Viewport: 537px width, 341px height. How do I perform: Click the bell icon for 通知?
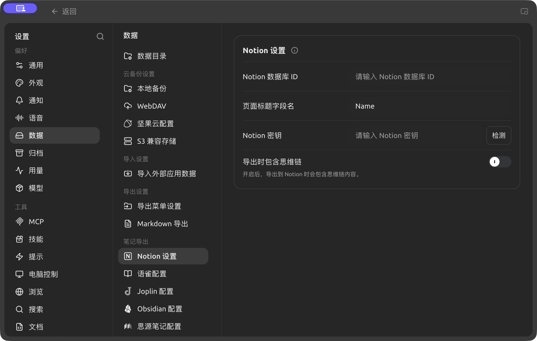coord(19,100)
